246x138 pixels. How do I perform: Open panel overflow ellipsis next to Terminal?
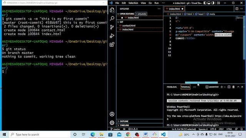(194, 87)
